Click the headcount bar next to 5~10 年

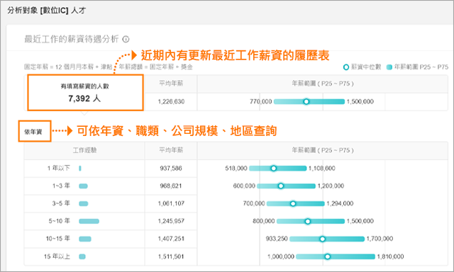(x=89, y=221)
